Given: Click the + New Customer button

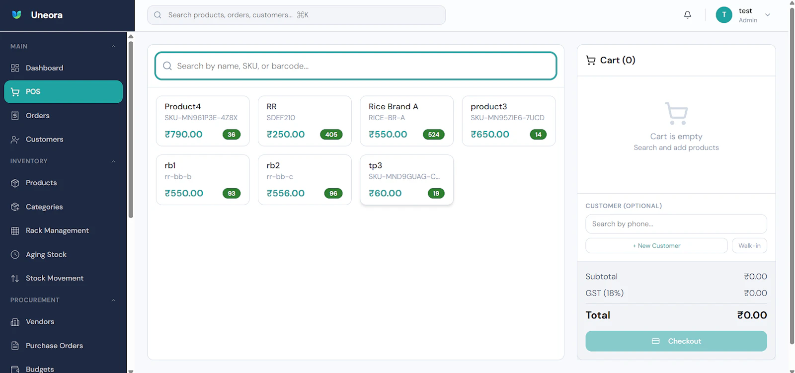Looking at the screenshot, I should 656,245.
